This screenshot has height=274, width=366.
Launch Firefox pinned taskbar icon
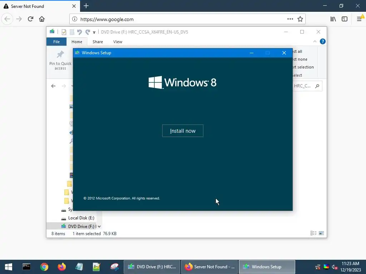[x=61, y=267]
